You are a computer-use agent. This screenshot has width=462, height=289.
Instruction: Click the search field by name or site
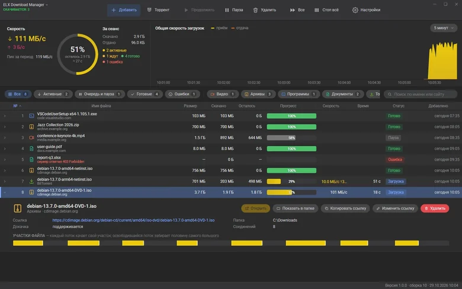[x=421, y=94]
